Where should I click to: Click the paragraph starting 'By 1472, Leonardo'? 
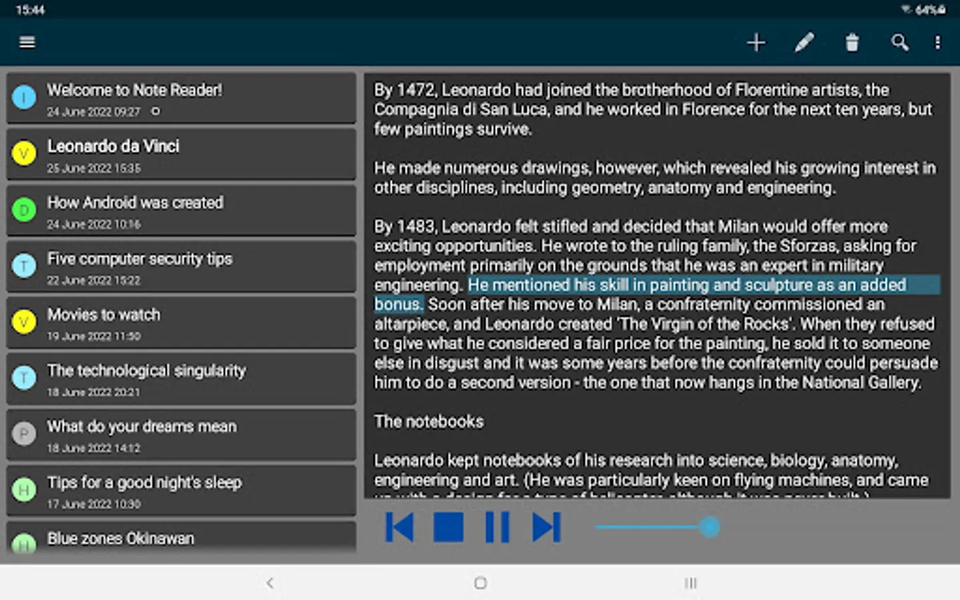(653, 109)
